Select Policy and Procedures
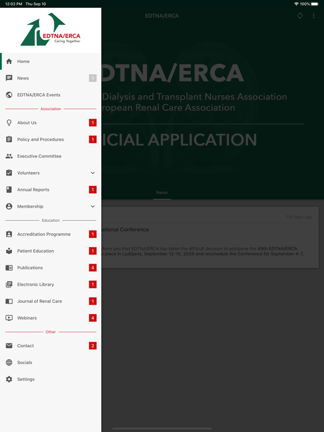 coord(51,139)
